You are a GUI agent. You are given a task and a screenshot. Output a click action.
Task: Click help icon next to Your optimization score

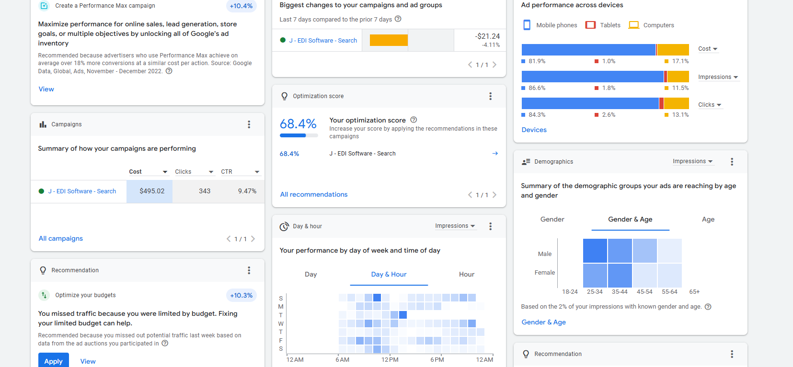pyautogui.click(x=414, y=120)
